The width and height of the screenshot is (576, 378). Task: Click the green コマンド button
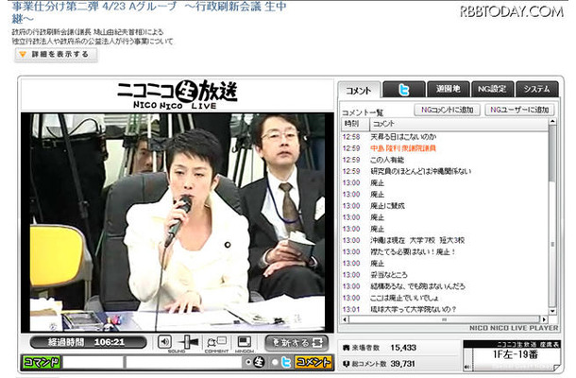tap(42, 362)
